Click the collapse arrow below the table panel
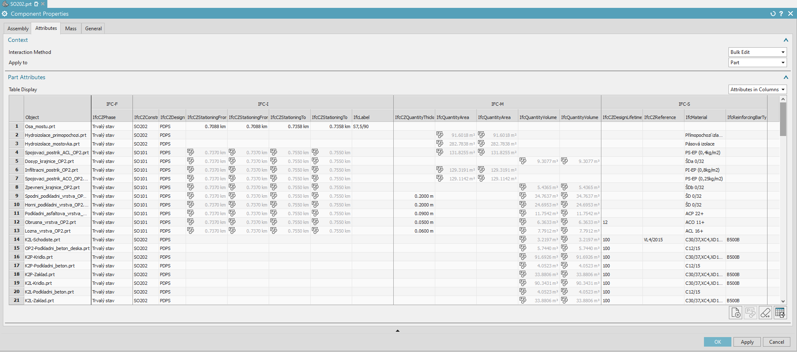Viewport: 797px width, 352px height. pos(397,330)
